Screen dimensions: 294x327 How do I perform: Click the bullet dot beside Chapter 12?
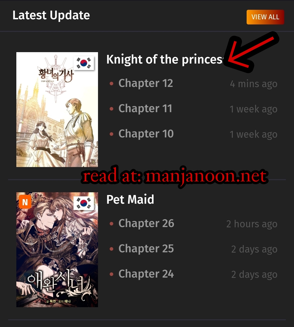(x=111, y=84)
